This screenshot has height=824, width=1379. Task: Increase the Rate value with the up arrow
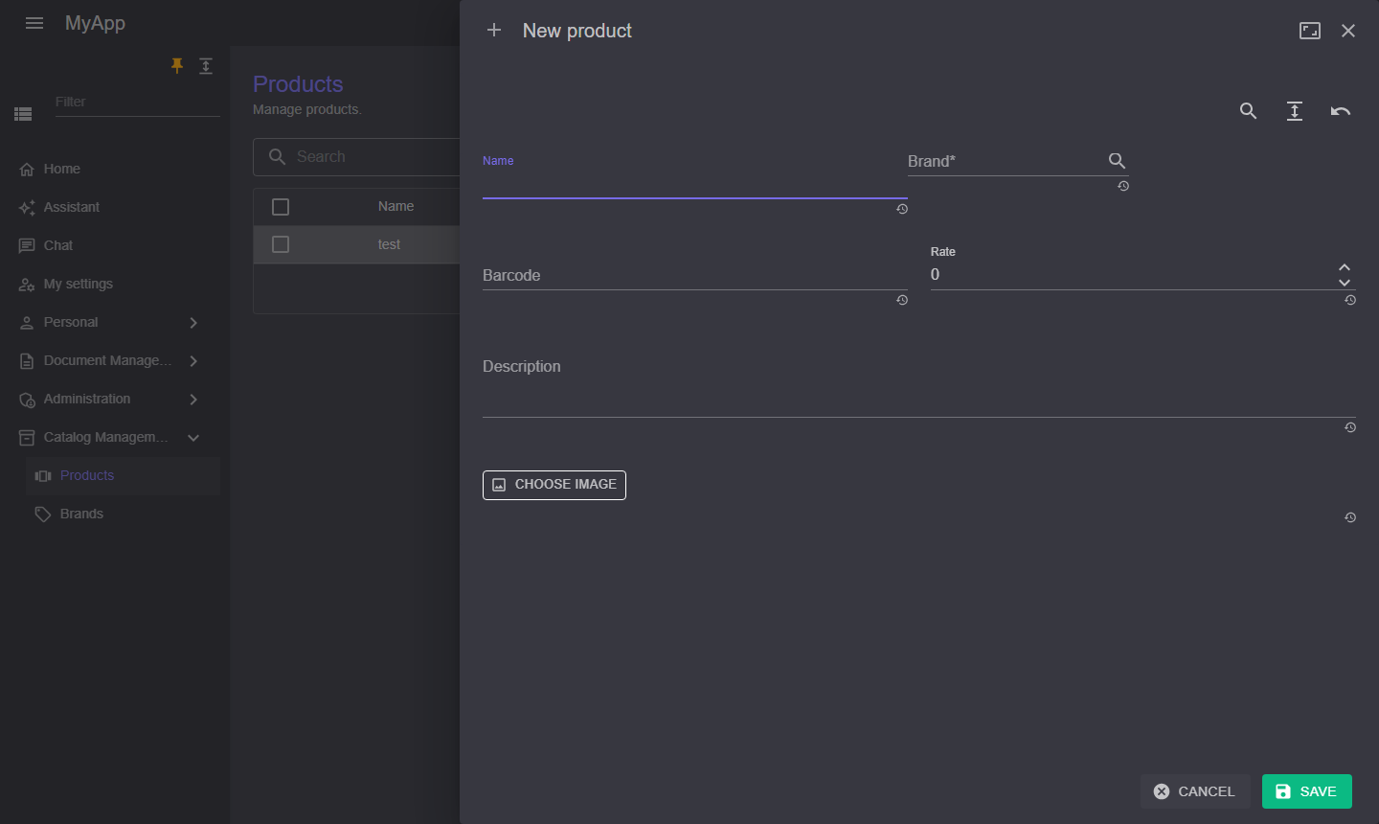point(1345,267)
